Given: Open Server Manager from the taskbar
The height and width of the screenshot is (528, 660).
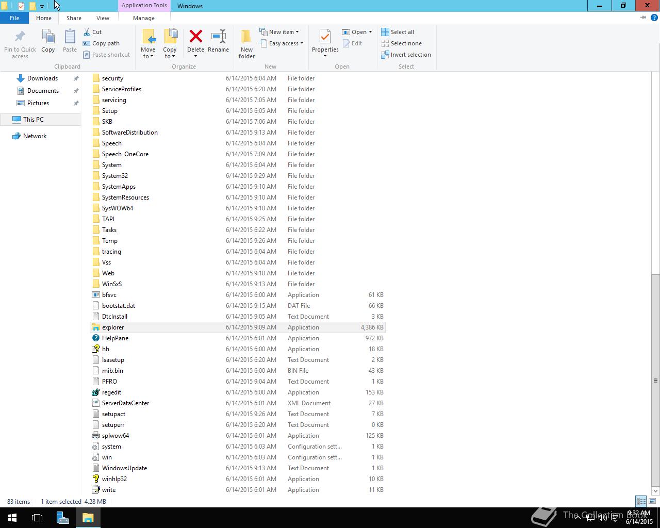Looking at the screenshot, I should click(x=62, y=518).
